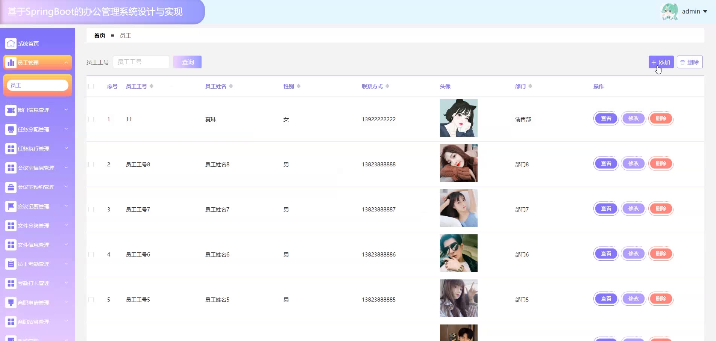
Task: Expand the 任务分配管理 chevron
Action: pos(66,129)
